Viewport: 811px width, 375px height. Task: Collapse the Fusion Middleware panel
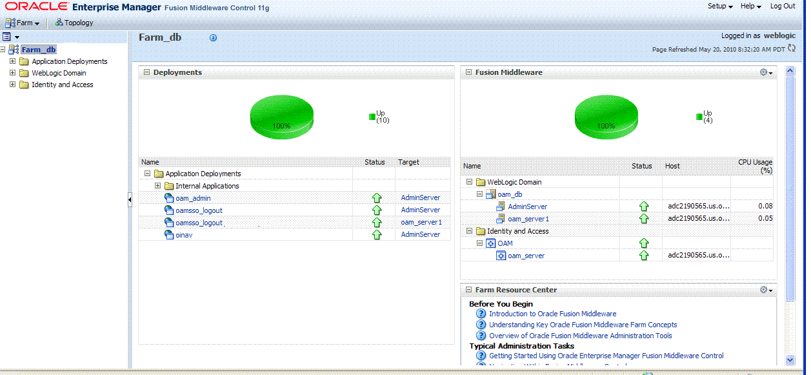[x=468, y=72]
